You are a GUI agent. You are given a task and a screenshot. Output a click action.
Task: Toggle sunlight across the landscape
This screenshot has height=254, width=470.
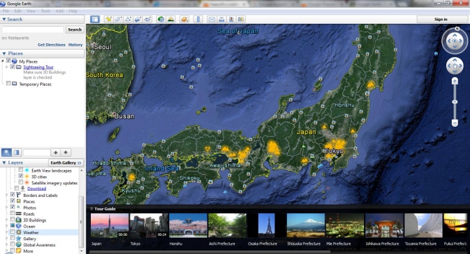pos(171,19)
